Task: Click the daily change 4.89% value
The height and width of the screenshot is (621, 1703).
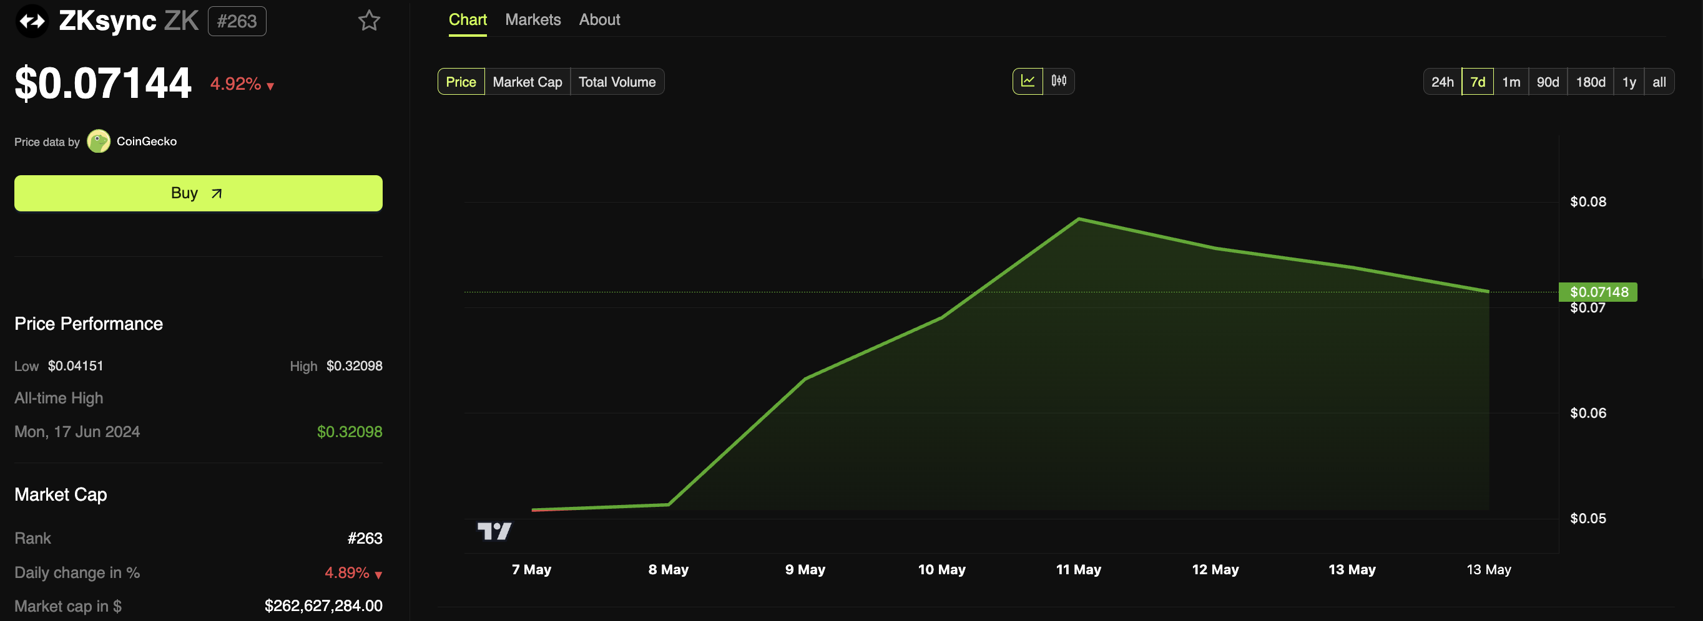Action: pos(353,572)
